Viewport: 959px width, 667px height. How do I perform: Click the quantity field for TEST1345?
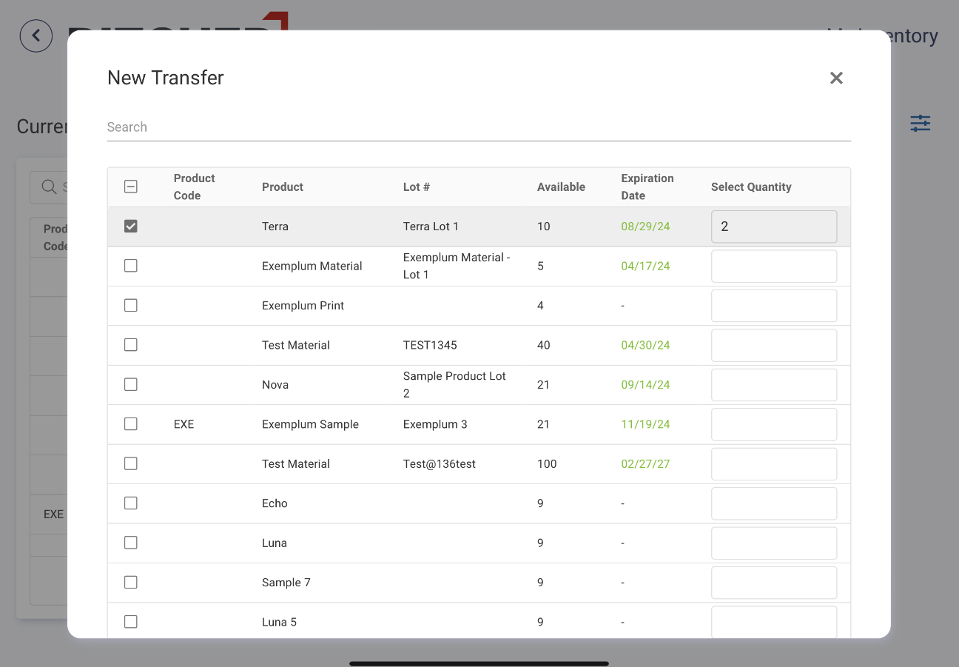pos(773,345)
